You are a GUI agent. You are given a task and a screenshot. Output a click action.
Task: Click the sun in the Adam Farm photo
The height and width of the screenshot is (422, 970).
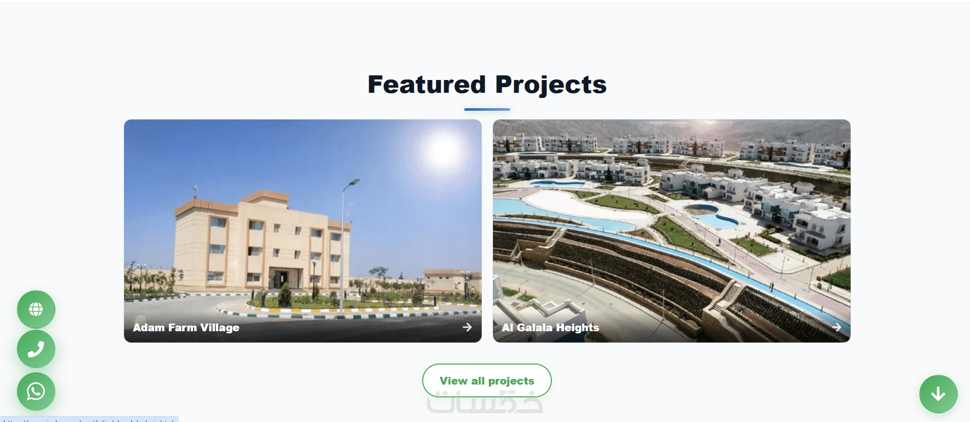coord(443,150)
